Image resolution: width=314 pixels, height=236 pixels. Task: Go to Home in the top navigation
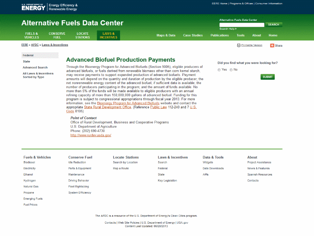[x=273, y=35]
